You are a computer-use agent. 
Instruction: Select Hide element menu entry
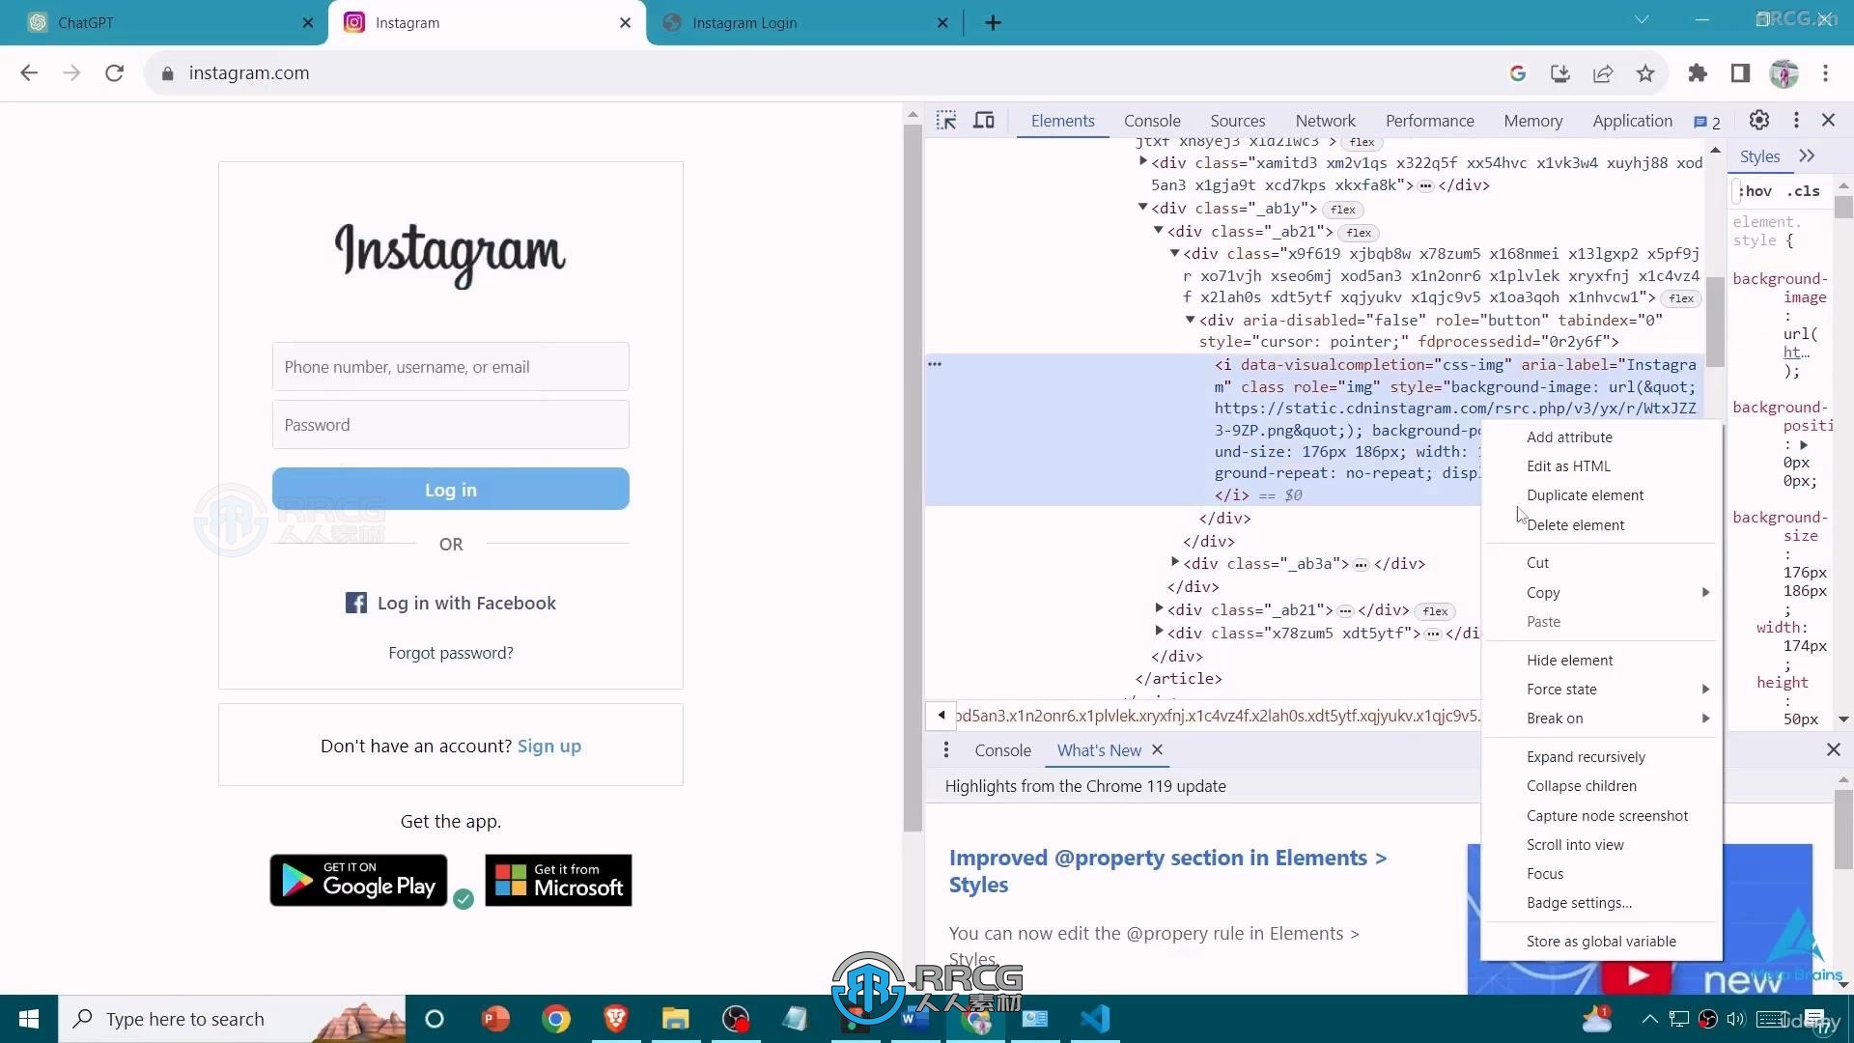click(x=1602, y=660)
